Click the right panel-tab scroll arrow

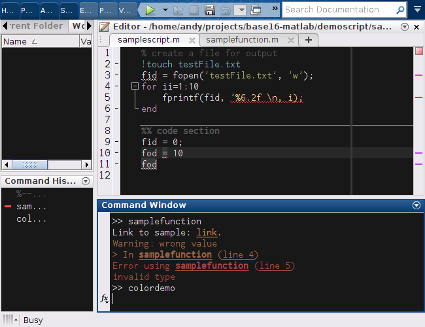[89, 26]
